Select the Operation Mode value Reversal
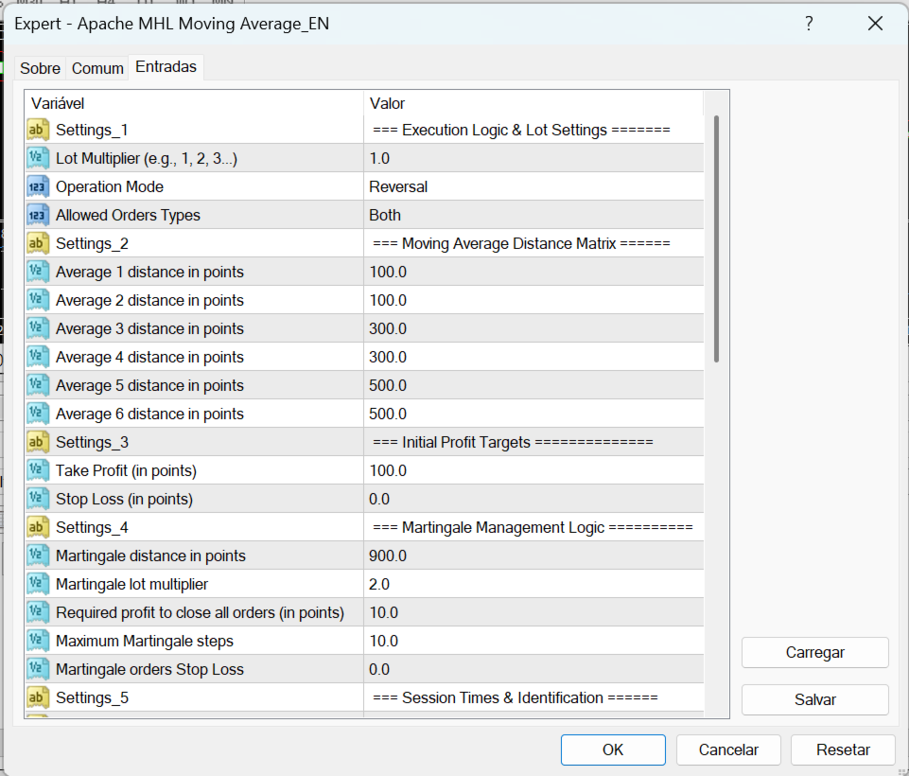Viewport: 909px width, 776px height. click(397, 186)
